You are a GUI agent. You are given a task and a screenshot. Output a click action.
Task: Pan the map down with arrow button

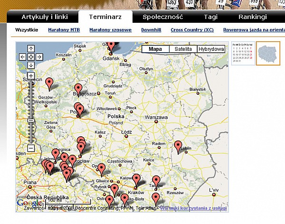coord(31,65)
